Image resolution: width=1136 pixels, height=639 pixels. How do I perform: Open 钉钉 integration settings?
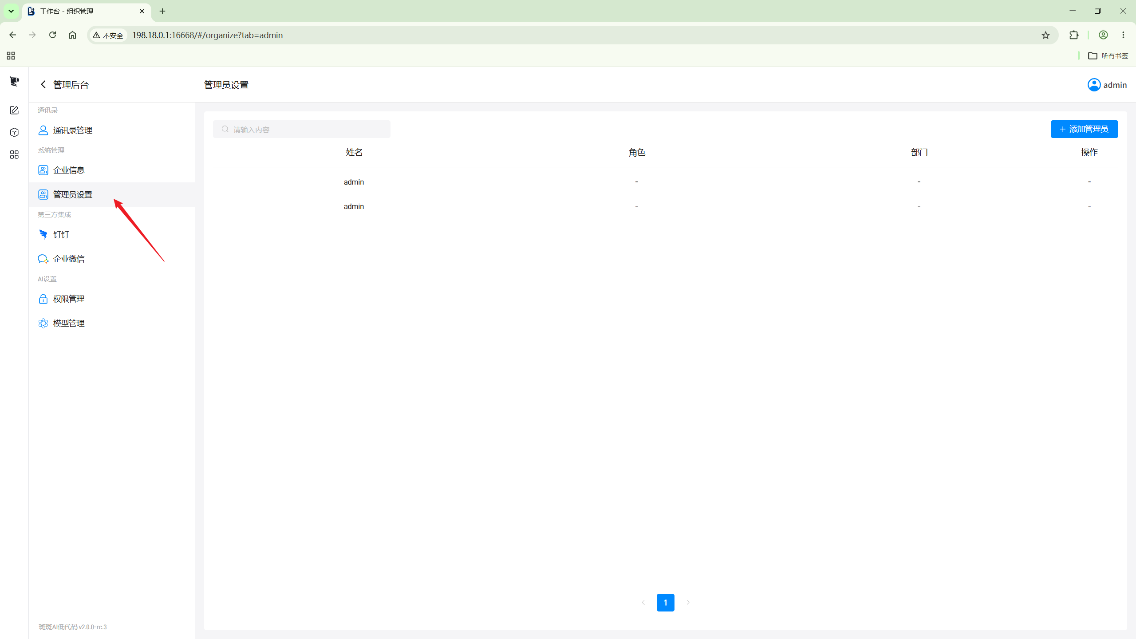point(112,234)
